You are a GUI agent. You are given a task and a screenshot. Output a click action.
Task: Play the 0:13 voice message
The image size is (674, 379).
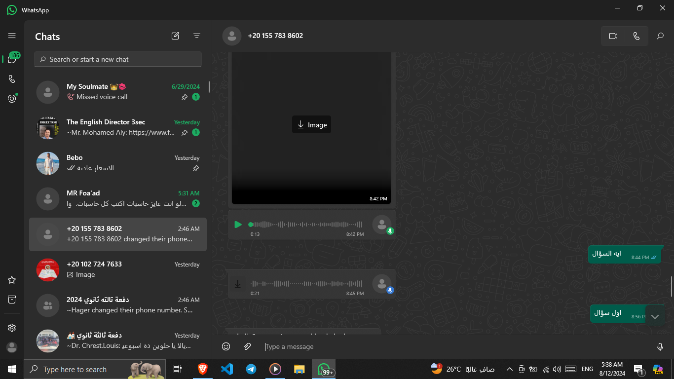coord(238,225)
